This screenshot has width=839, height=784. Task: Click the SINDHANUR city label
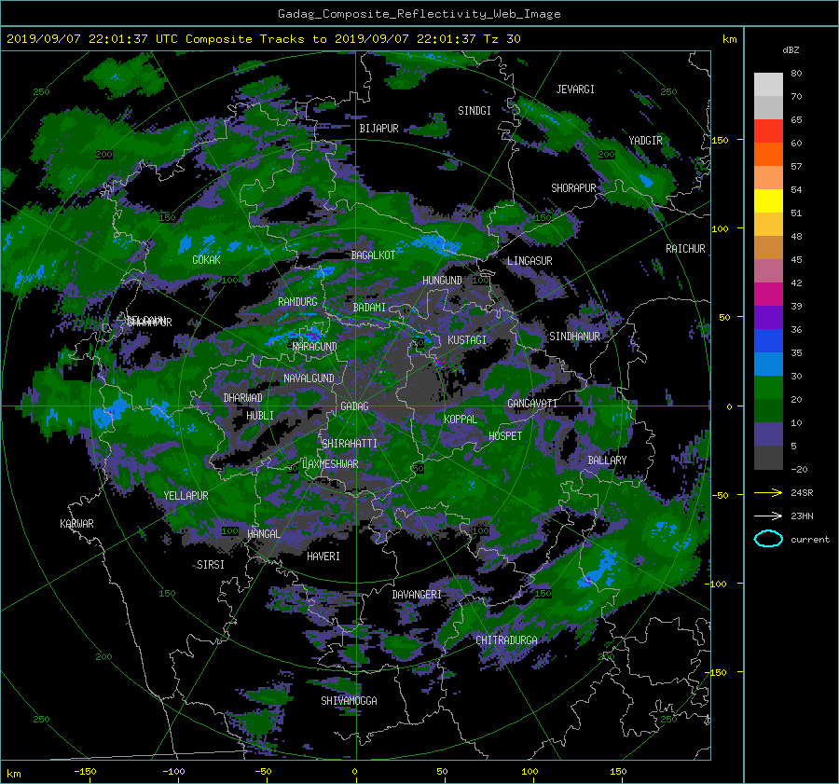(x=574, y=337)
